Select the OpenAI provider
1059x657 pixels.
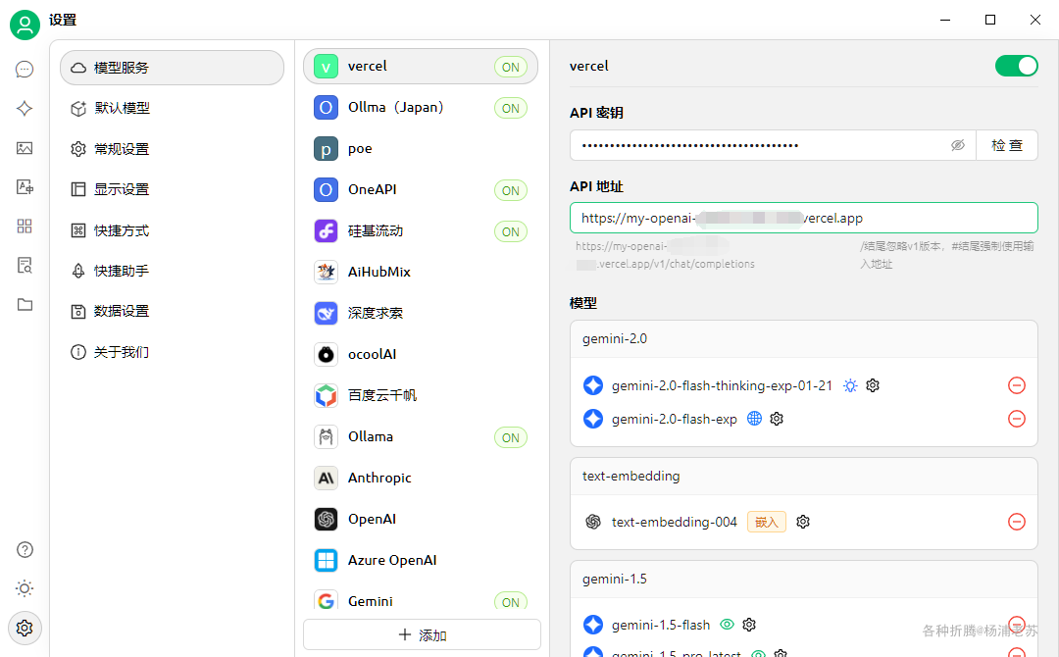coord(421,520)
